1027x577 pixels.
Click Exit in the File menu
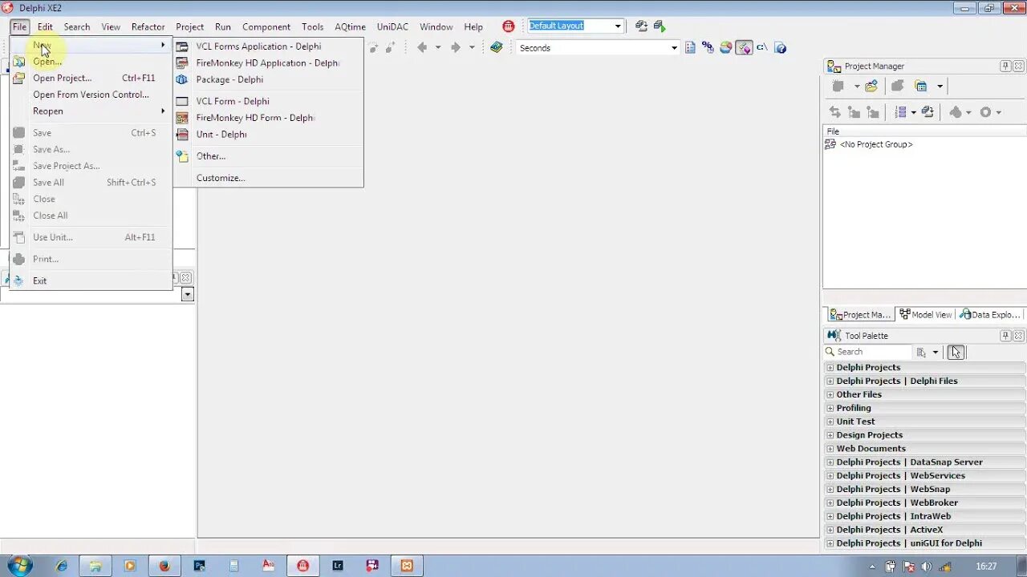[x=91, y=280]
